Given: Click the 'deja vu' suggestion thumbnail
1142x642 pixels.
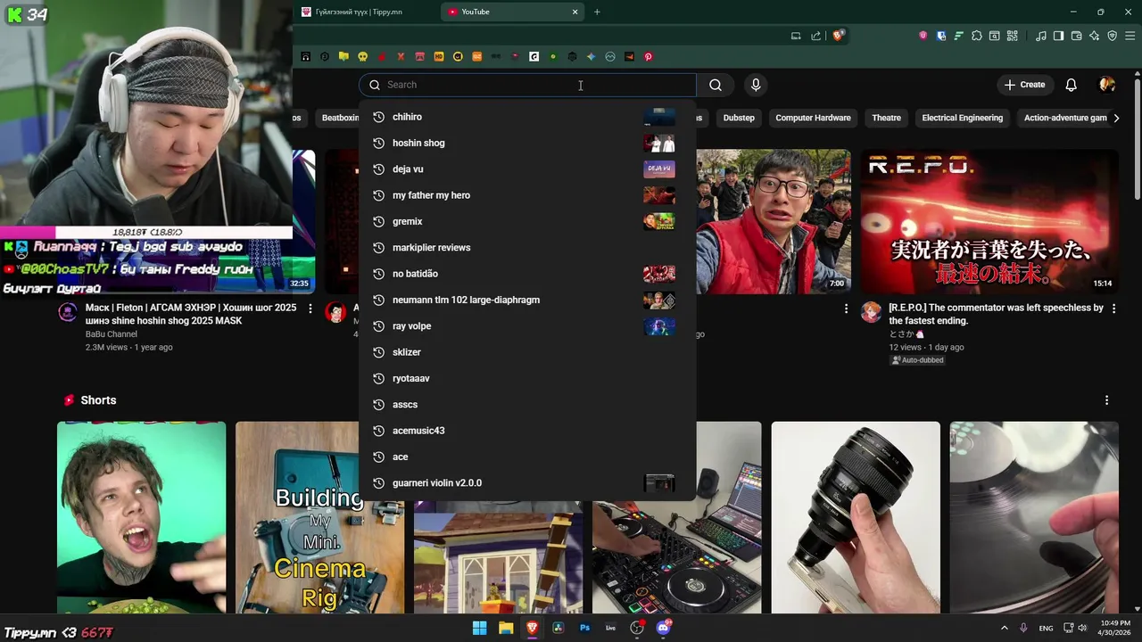Looking at the screenshot, I should 659,169.
